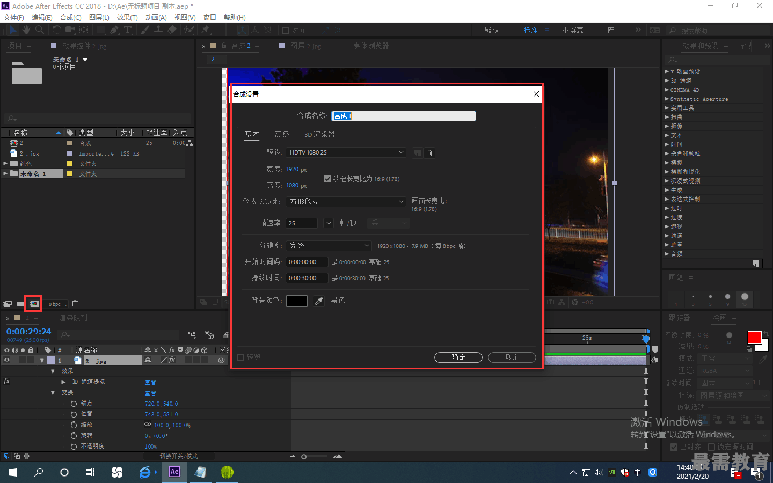Image resolution: width=773 pixels, height=483 pixels.
Task: Toggle the 对齐 snapping checkbox in toolbar
Action: point(286,31)
